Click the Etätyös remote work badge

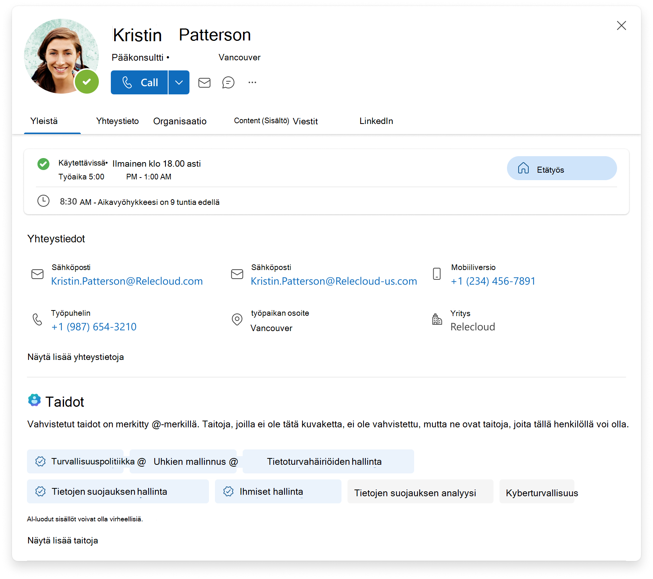coord(562,168)
